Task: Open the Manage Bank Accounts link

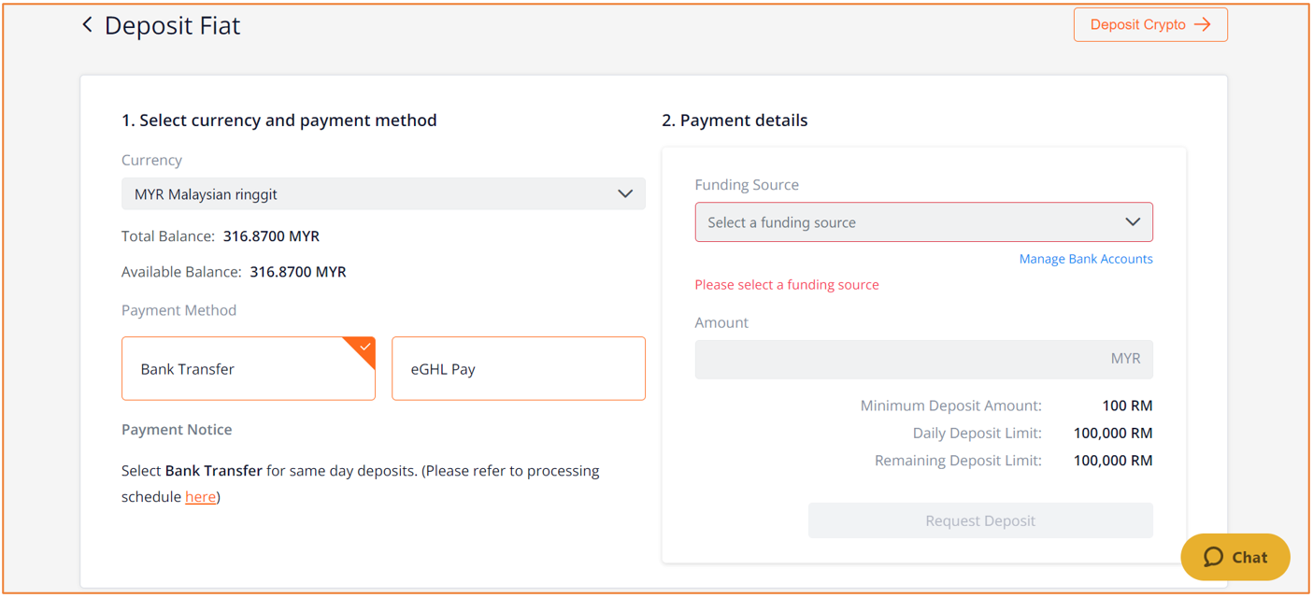Action: pyautogui.click(x=1086, y=259)
